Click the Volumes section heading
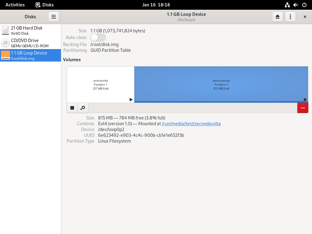This screenshot has width=312, height=234. click(72, 60)
